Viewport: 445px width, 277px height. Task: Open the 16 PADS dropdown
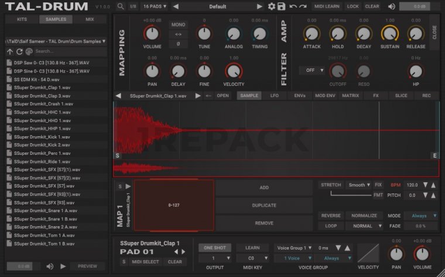pyautogui.click(x=155, y=6)
